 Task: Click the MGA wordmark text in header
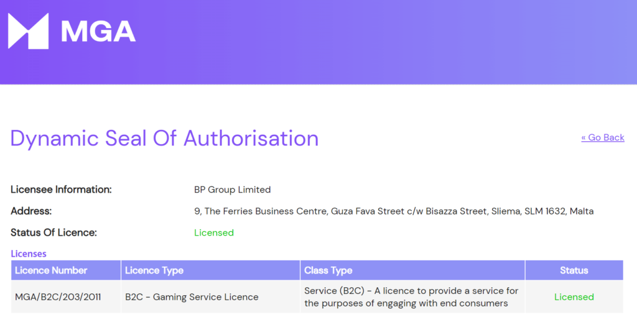[x=98, y=31]
